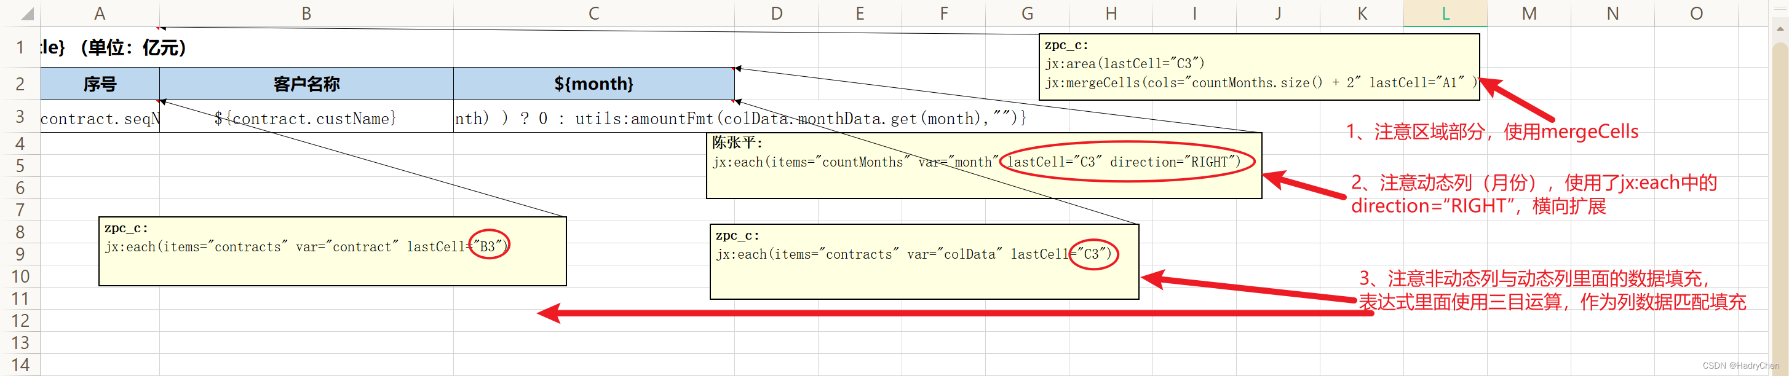Screen dimensions: 1789x376
Task: Select column E header
Action: pos(860,13)
